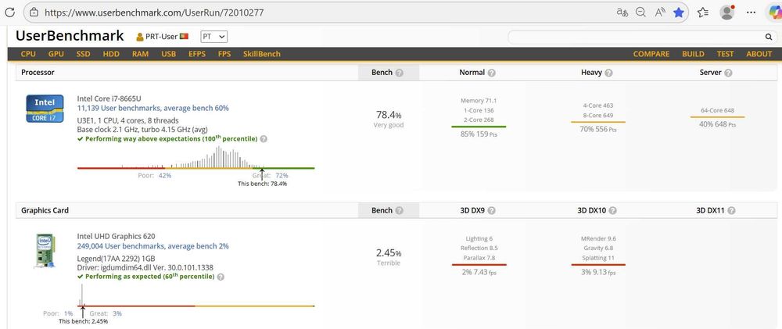The height and width of the screenshot is (329, 782).
Task: Click the 40% 648 Pts result
Action: [x=717, y=124]
